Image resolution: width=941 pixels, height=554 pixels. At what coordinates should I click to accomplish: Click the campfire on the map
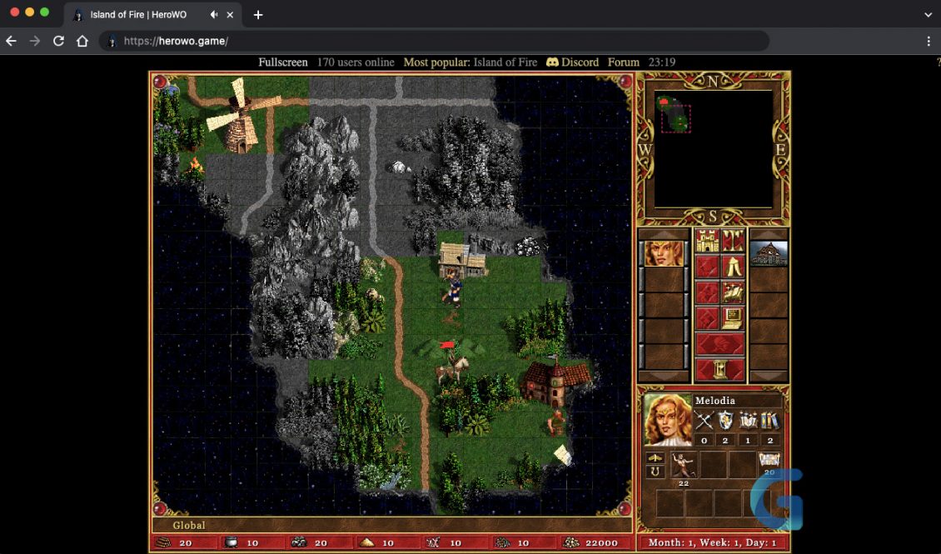pyautogui.click(x=194, y=168)
